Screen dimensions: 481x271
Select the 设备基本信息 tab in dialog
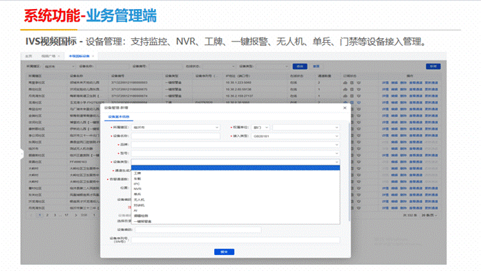(119, 117)
